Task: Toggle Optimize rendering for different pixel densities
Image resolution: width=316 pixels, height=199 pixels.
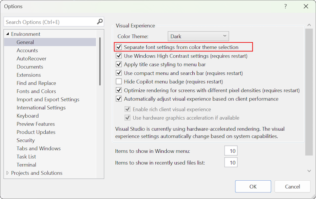Action: click(119, 90)
